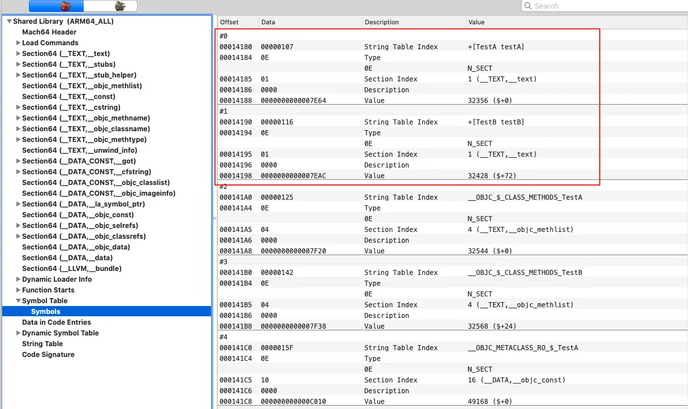Screen dimensions: 688x409
Task: Click the Description column header
Action: (x=382, y=22)
